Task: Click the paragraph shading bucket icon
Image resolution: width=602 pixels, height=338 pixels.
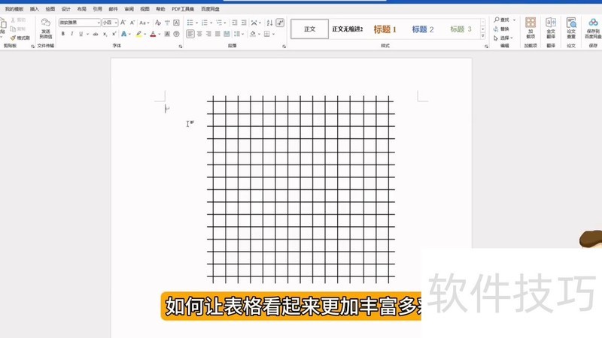Action: click(x=253, y=34)
